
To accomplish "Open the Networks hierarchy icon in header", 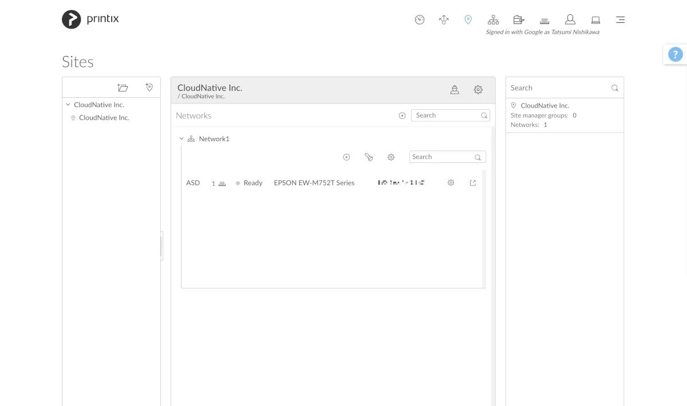I will [x=493, y=20].
